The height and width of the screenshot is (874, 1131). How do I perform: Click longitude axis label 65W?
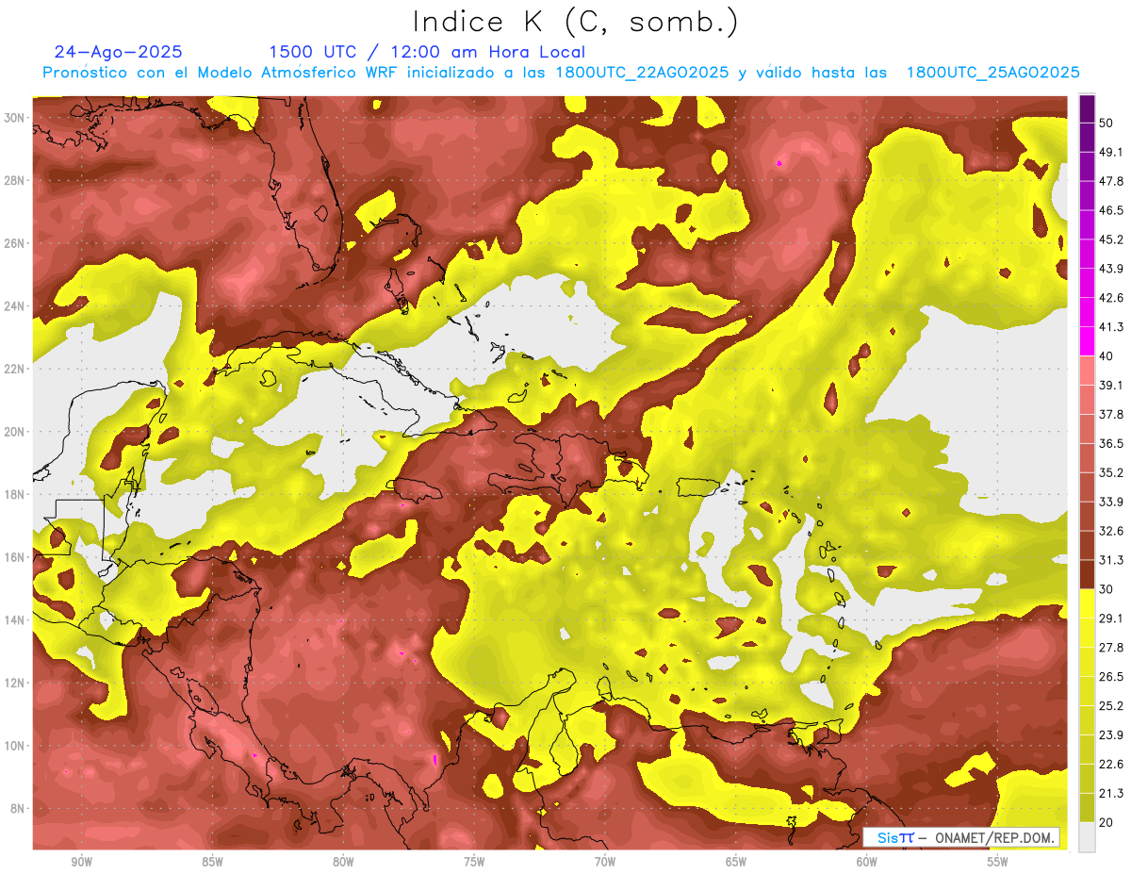coord(736,862)
